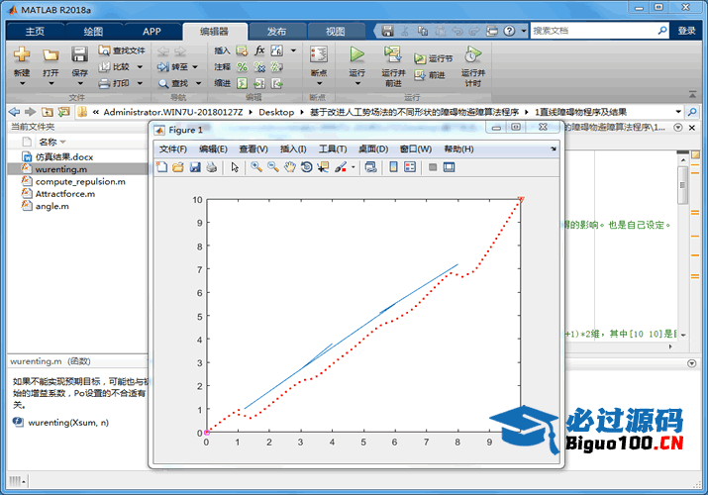The image size is (708, 495).
Task: Expand the New (新建) dropdown menu
Action: [22, 82]
